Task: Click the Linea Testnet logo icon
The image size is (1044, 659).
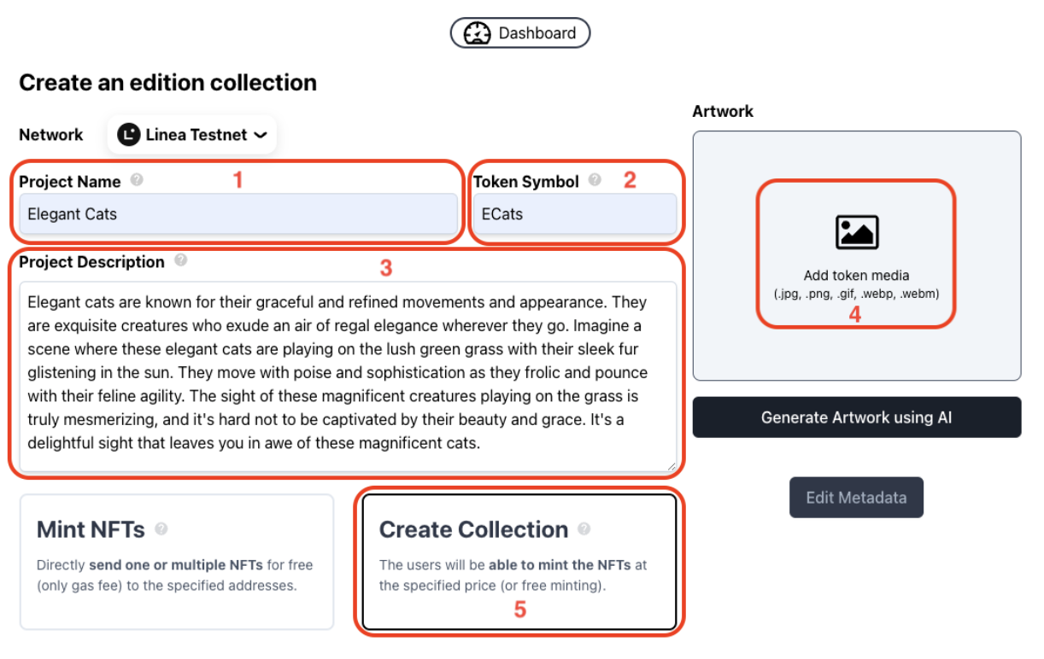Action: tap(129, 135)
